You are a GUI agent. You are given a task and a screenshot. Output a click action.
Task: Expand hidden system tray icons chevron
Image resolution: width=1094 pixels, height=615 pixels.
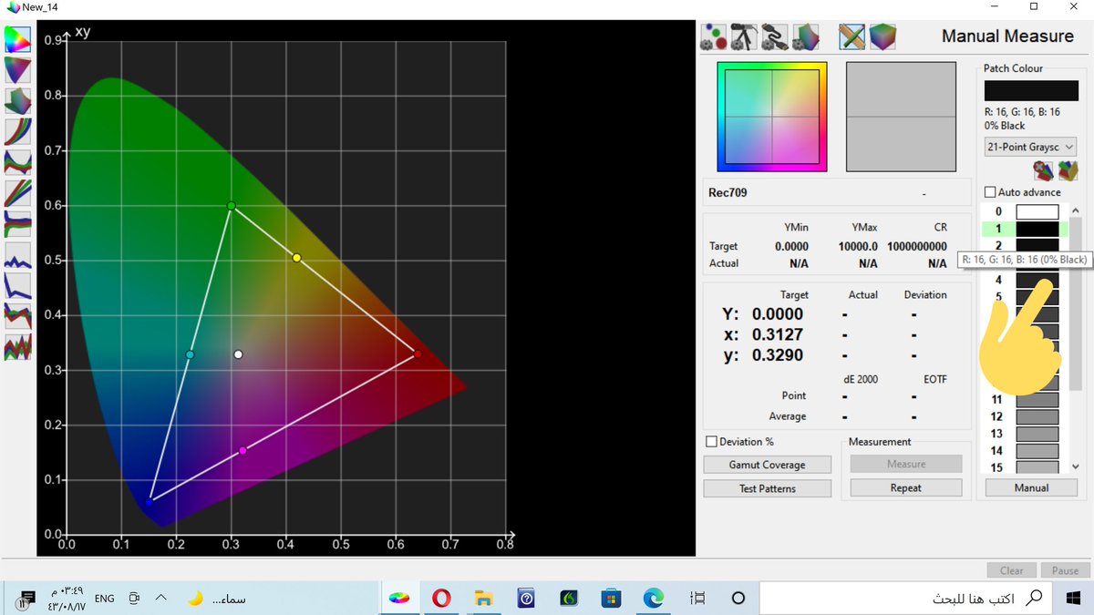pyautogui.click(x=160, y=598)
